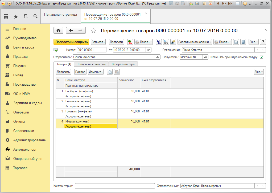Expand the Организация dropdown arrow
Viewport: 272px width, 193px height.
(x=257, y=50)
